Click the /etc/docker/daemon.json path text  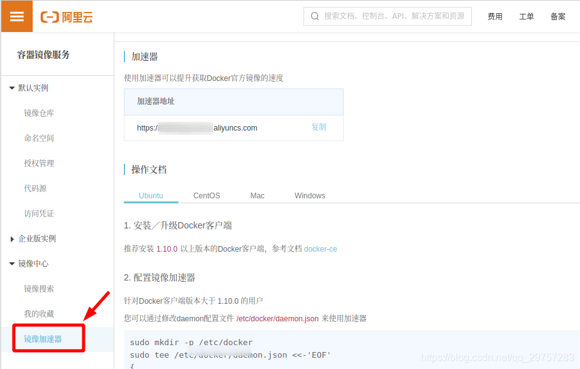point(277,318)
